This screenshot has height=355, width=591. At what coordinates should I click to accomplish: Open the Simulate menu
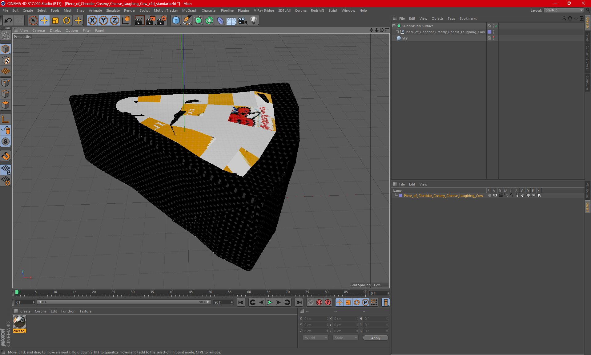(113, 10)
